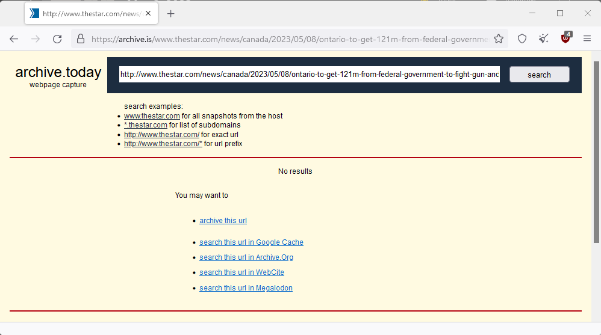Open the http://www.thestar.com/ exact url link
Image resolution: width=601 pixels, height=335 pixels.
coord(162,135)
